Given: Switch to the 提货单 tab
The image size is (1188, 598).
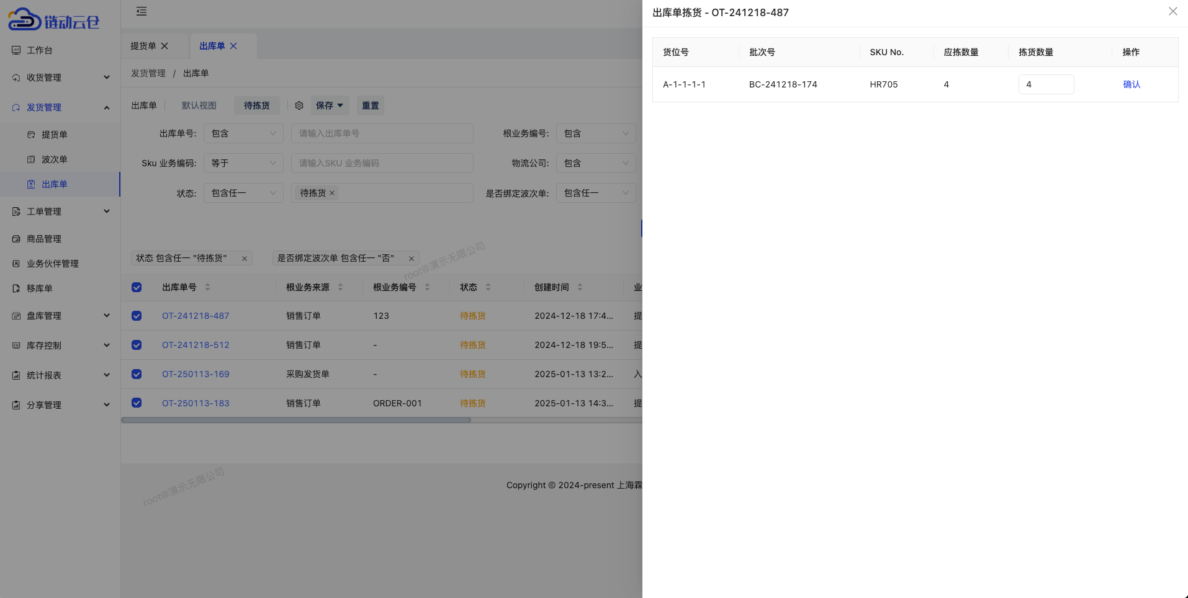Looking at the screenshot, I should [x=148, y=45].
